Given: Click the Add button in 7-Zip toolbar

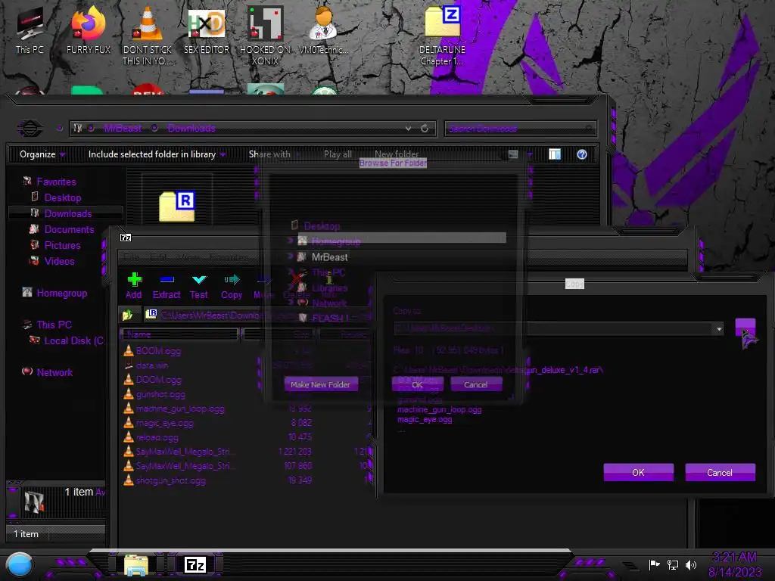Looking at the screenshot, I should 134,285.
